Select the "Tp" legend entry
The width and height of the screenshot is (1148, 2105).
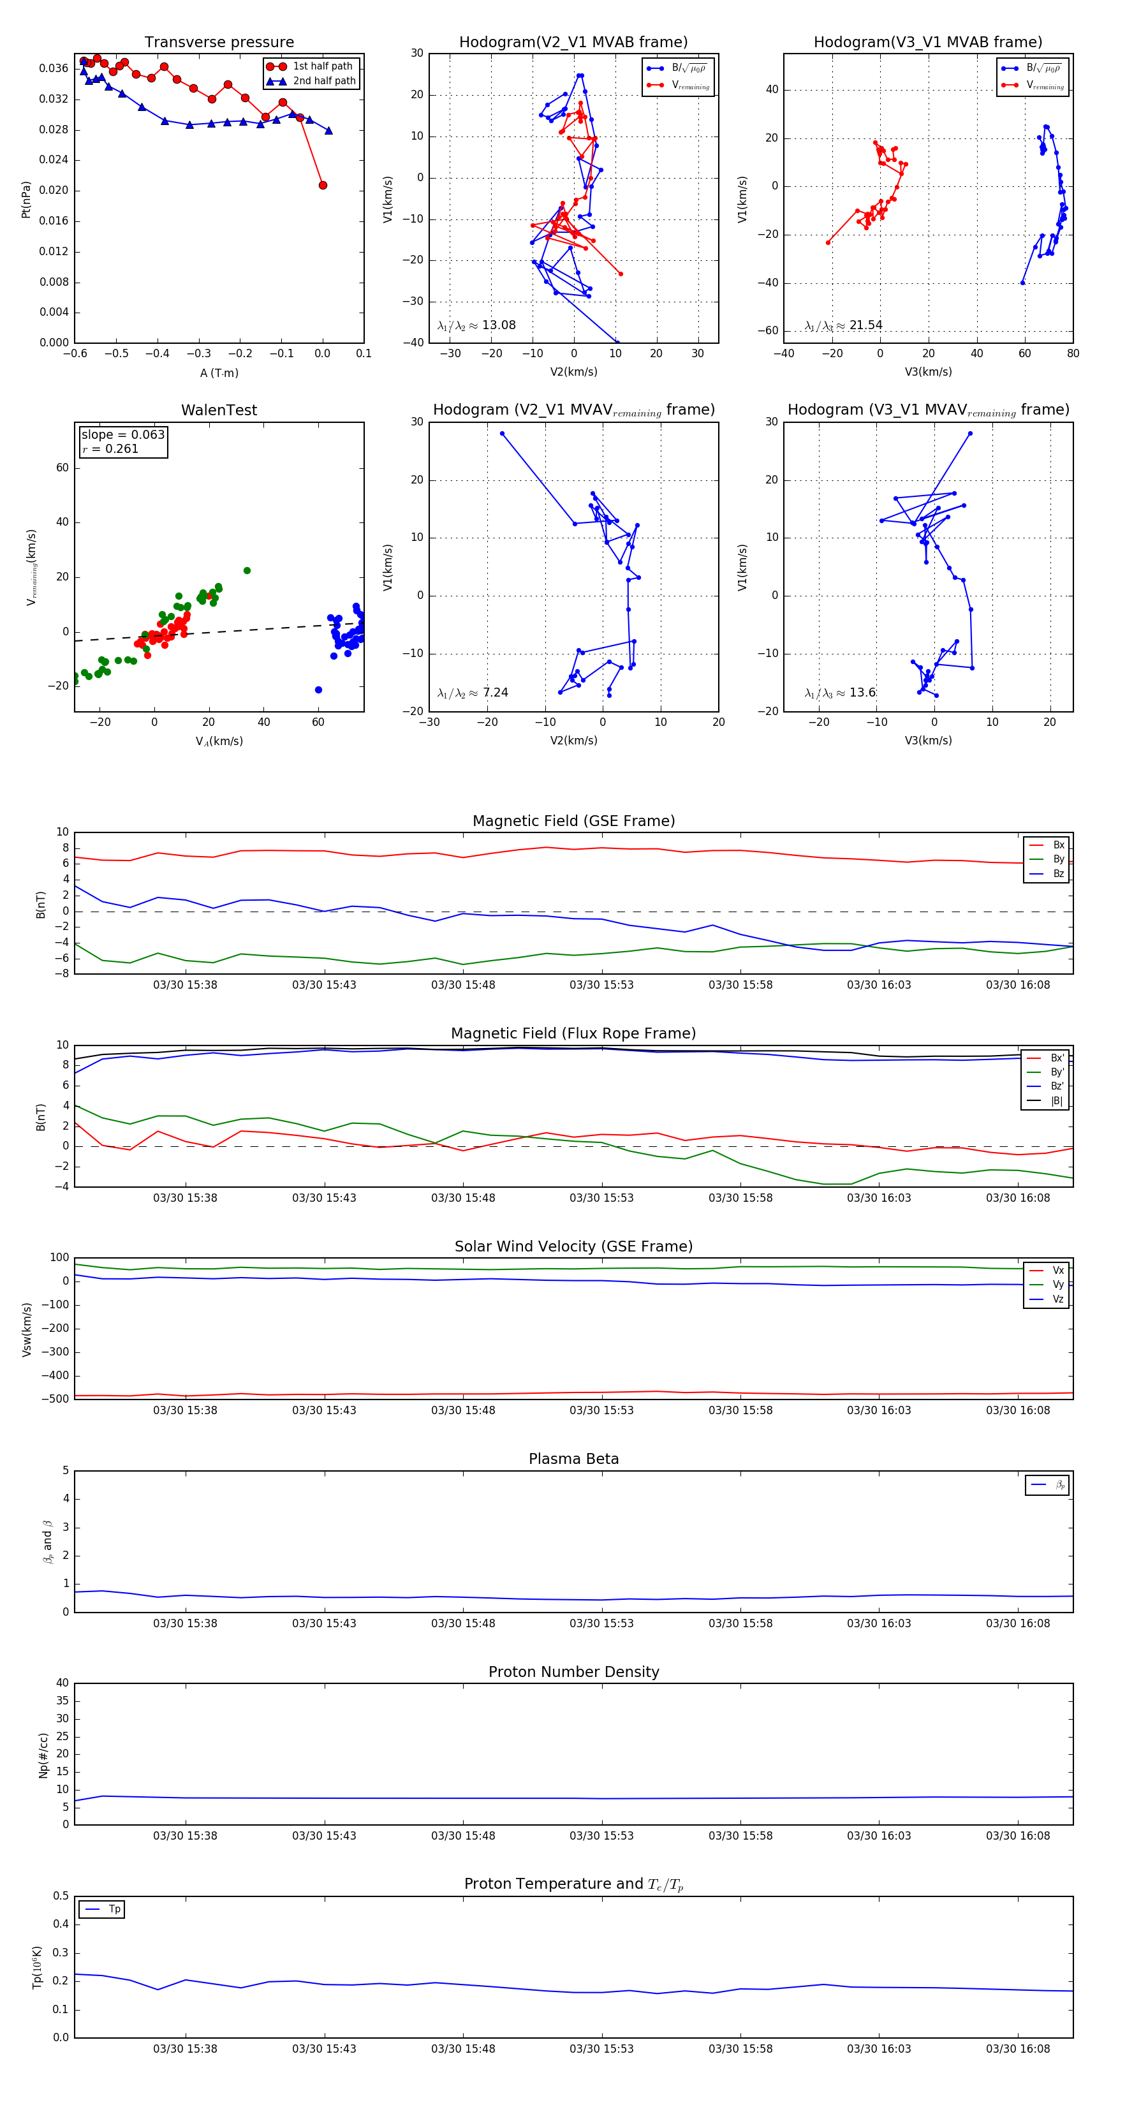102,1909
